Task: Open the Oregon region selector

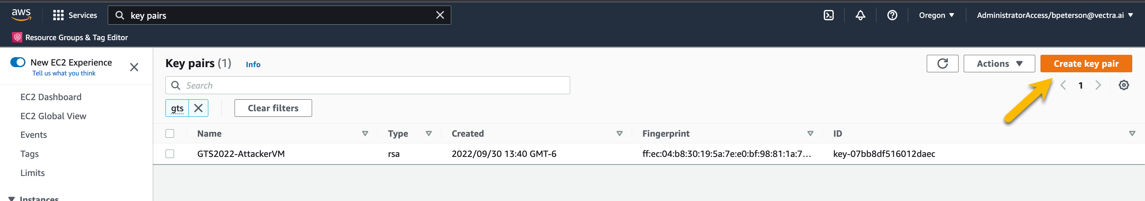Action: [936, 15]
